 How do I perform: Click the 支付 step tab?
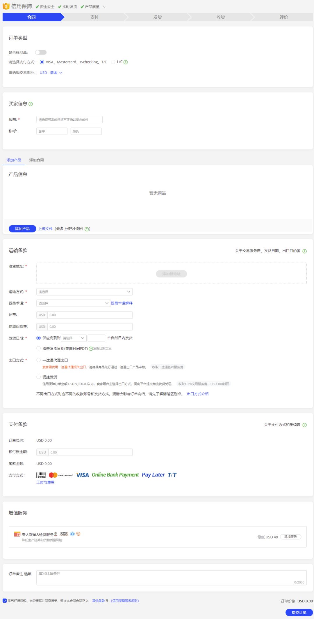[x=94, y=17]
